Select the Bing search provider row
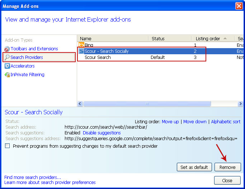Viewport: 245px width, 189px height. pyautogui.click(x=160, y=45)
